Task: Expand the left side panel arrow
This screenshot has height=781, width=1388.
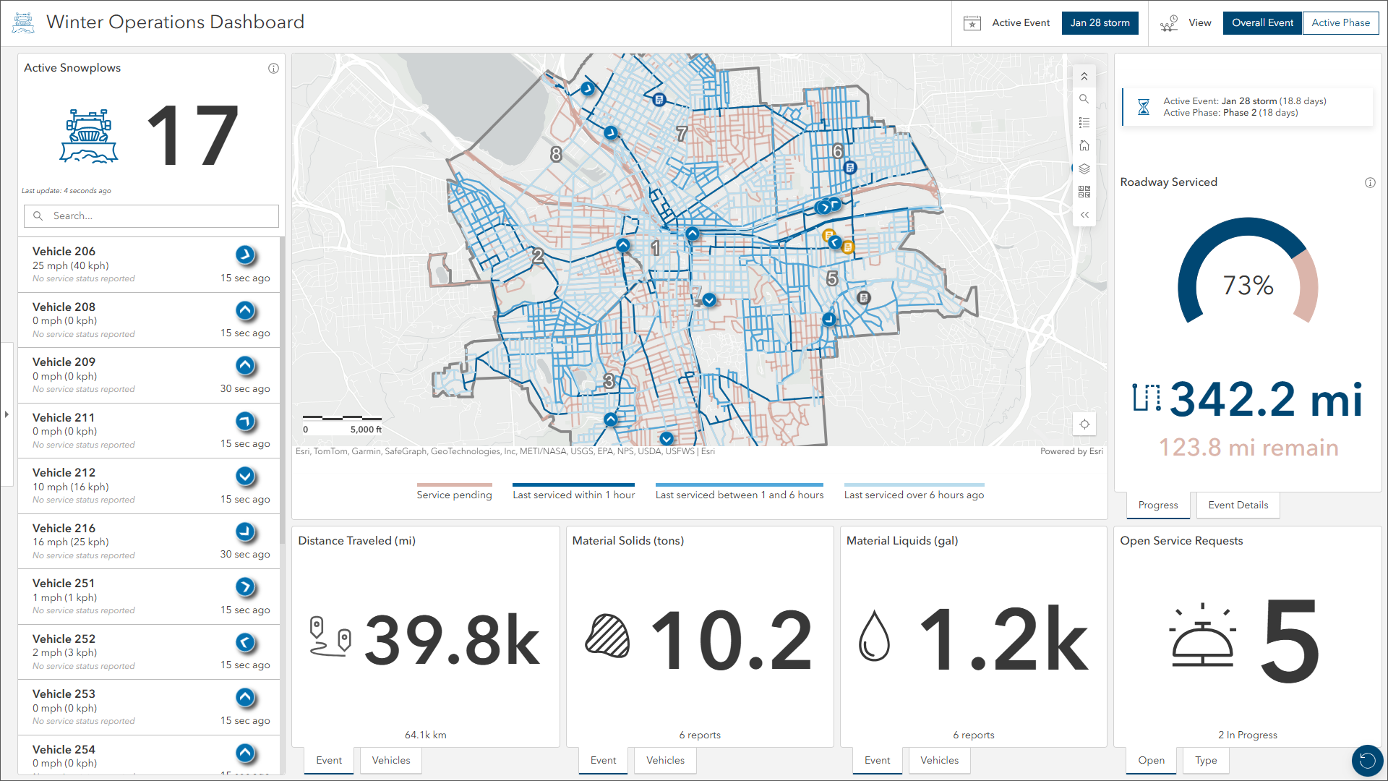Action: click(x=7, y=414)
